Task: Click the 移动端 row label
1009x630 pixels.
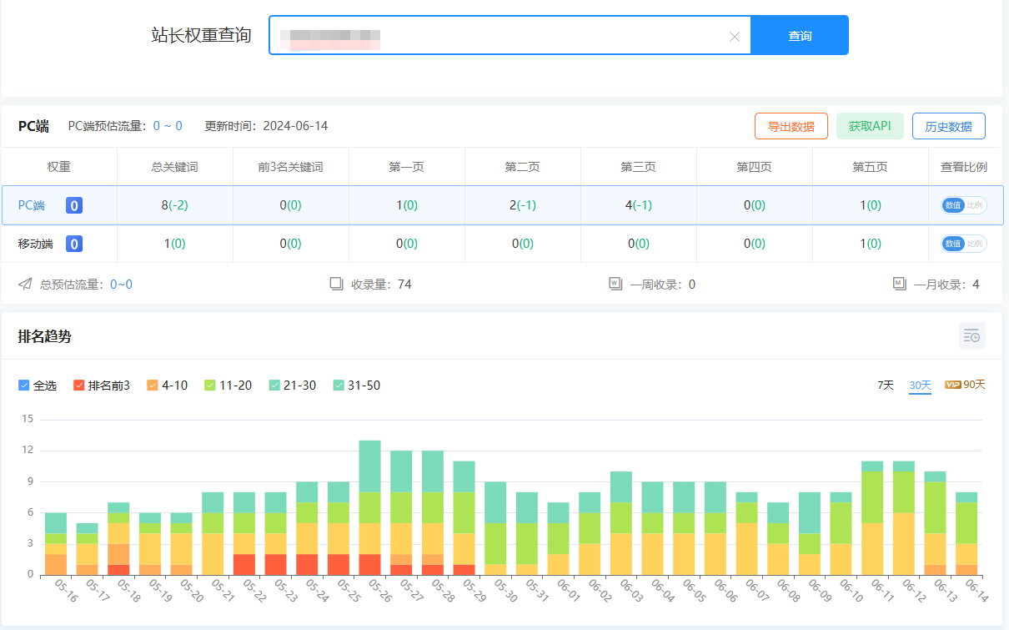Action: coord(35,244)
